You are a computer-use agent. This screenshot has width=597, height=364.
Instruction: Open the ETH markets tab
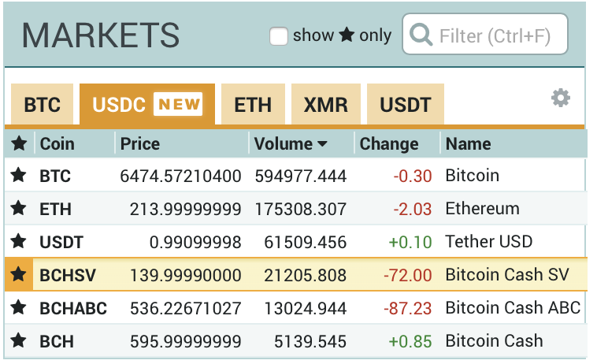253,104
